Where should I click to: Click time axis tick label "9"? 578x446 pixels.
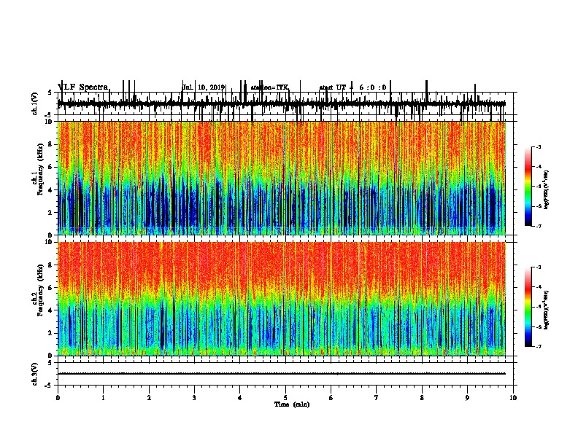coord(467,398)
